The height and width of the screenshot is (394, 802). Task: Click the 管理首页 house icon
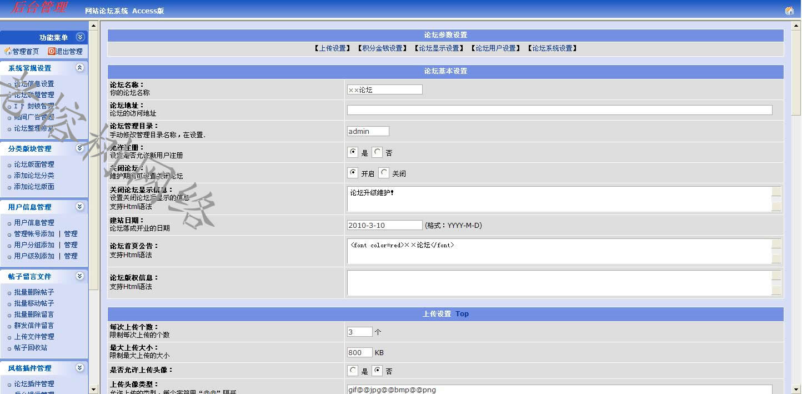[8, 51]
